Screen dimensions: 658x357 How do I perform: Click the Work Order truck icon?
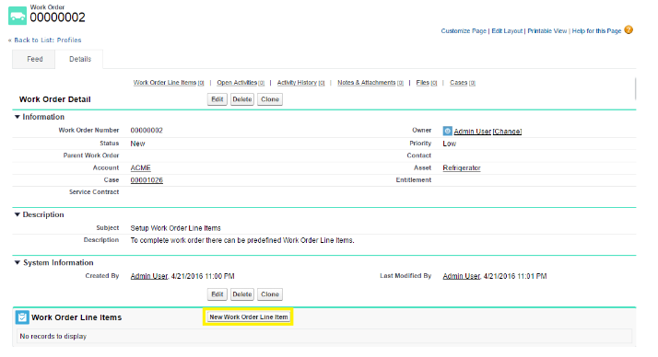[x=18, y=16]
